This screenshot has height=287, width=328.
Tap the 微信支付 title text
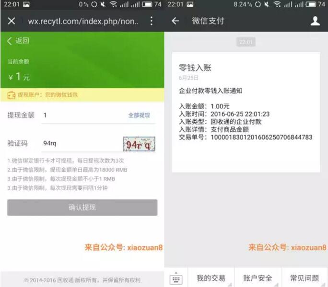[208, 21]
